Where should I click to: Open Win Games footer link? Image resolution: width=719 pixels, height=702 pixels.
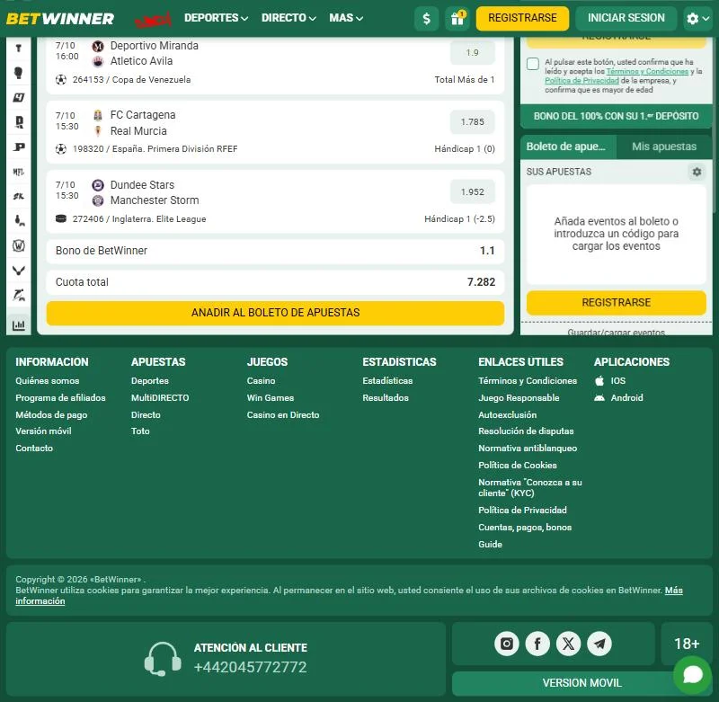pyautogui.click(x=271, y=398)
